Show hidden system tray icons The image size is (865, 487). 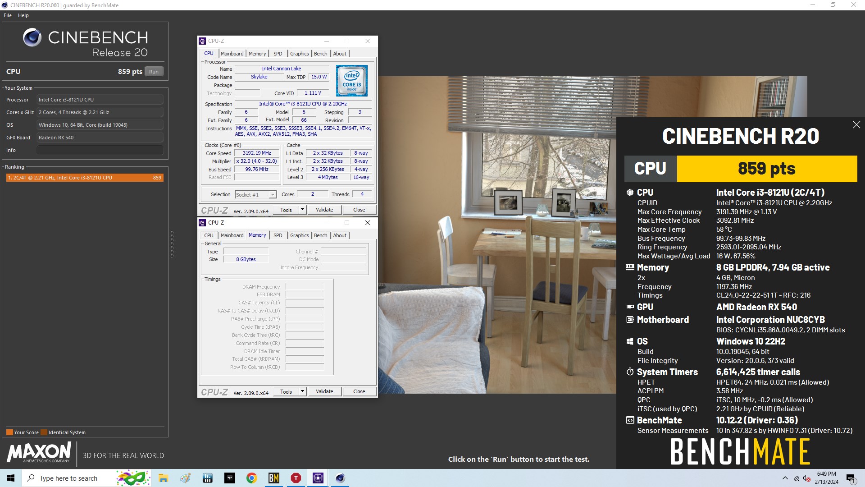tap(785, 478)
